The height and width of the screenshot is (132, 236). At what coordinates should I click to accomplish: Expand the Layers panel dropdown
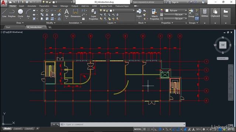(111, 23)
